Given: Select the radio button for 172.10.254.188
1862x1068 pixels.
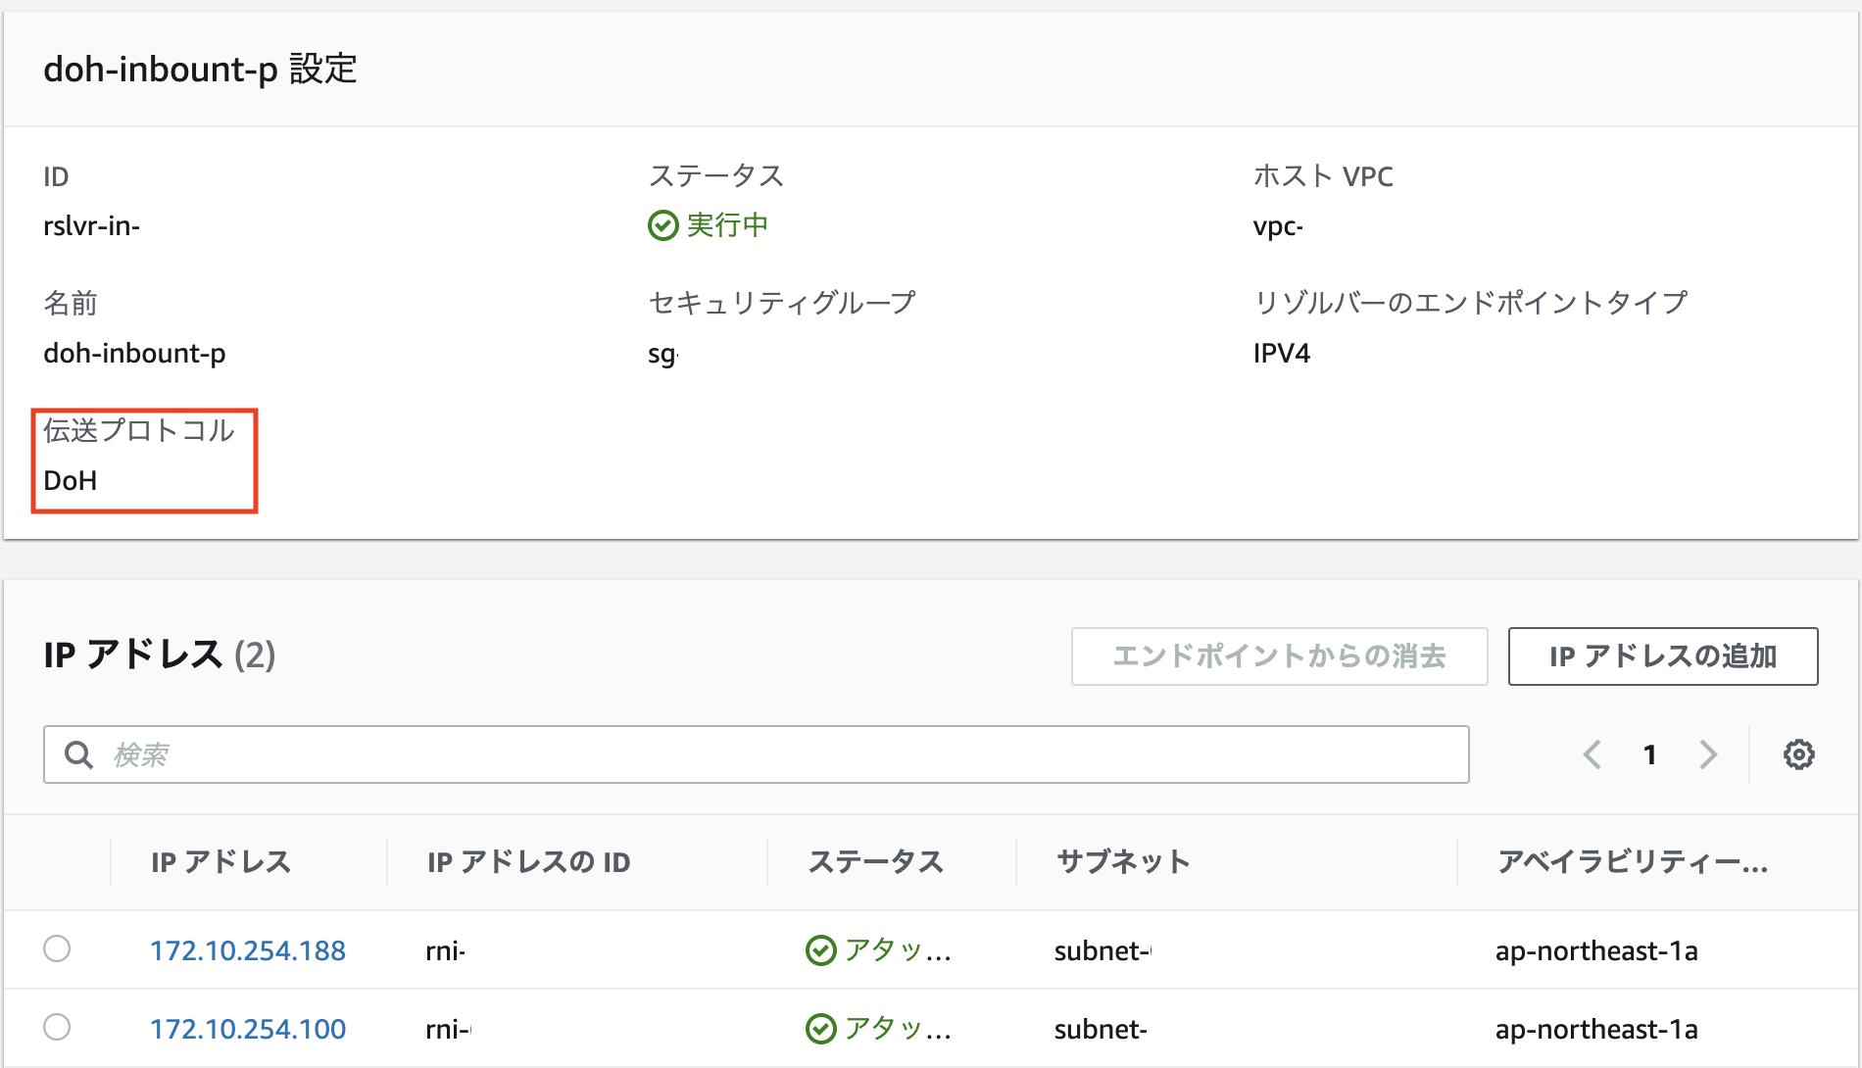Looking at the screenshot, I should click(x=59, y=948).
